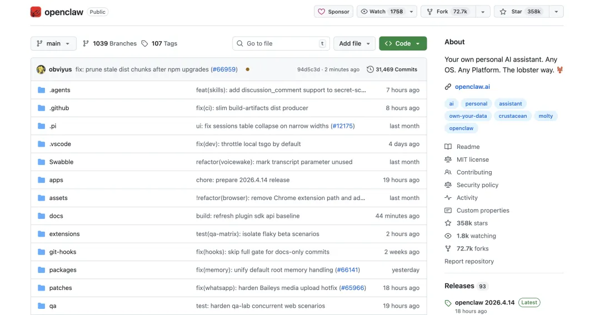Screen dimensions: 600x315
Task: Click the tag icon beside 107 Tags
Action: pyautogui.click(x=145, y=43)
